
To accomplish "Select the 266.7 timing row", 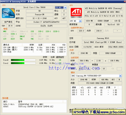I will point(96,94).
